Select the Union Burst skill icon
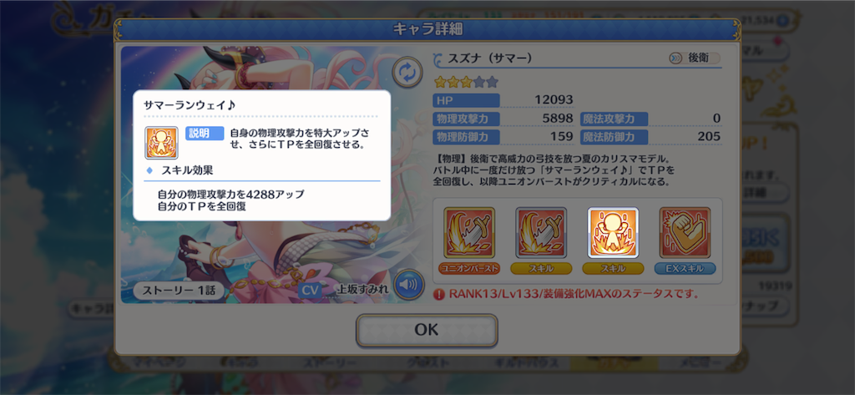 tap(469, 232)
